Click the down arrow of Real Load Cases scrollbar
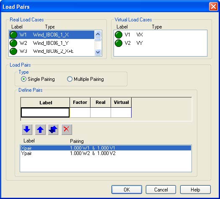 pos(98,52)
